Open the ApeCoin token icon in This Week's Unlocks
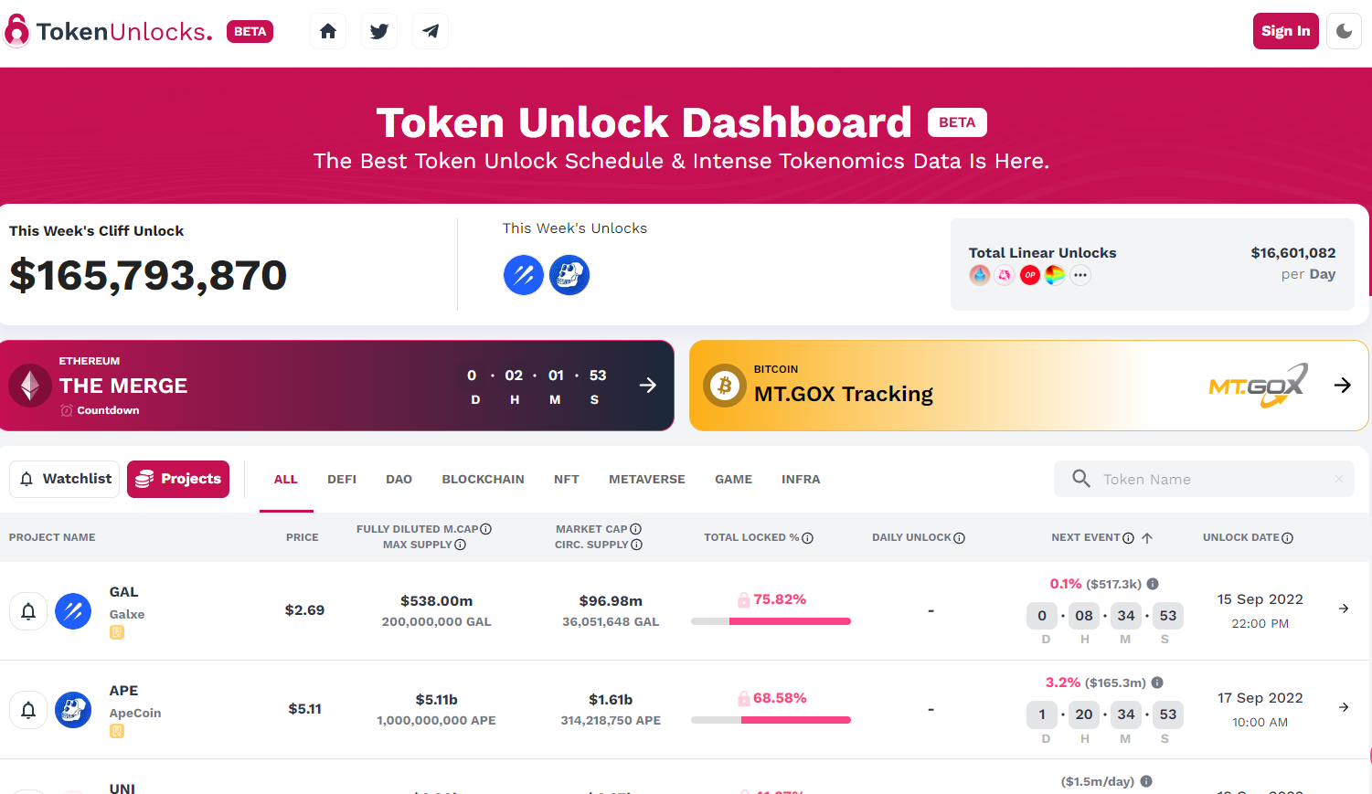The image size is (1372, 794). click(x=569, y=274)
